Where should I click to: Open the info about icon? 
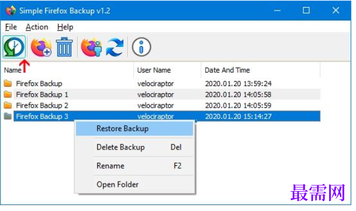[141, 47]
